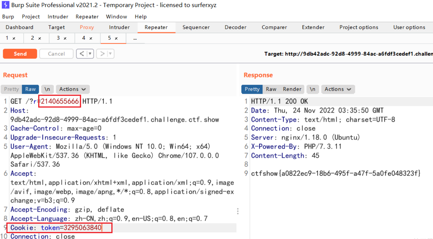Screen dimensions: 433x239
Task: Select Repeater sub-tab 1
Action: tap(7, 38)
